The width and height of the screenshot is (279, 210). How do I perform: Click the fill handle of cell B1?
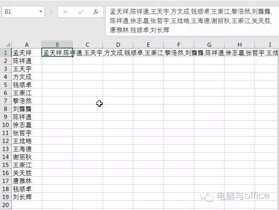click(x=72, y=57)
